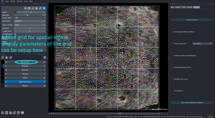Activate the label eraser tool

[29, 8]
